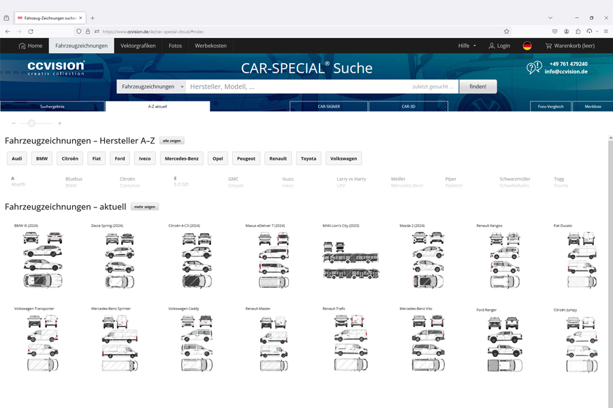Open the Fahrzeugzeichnungen search category dropdown

pyautogui.click(x=151, y=86)
